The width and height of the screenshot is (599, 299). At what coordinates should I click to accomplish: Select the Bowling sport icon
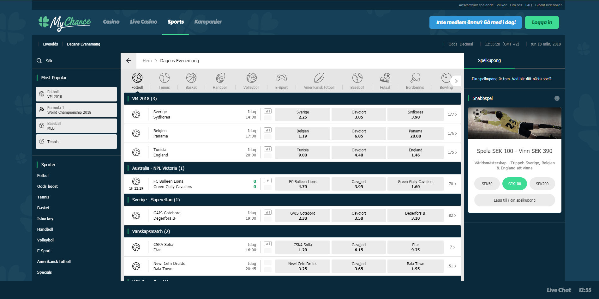446,78
